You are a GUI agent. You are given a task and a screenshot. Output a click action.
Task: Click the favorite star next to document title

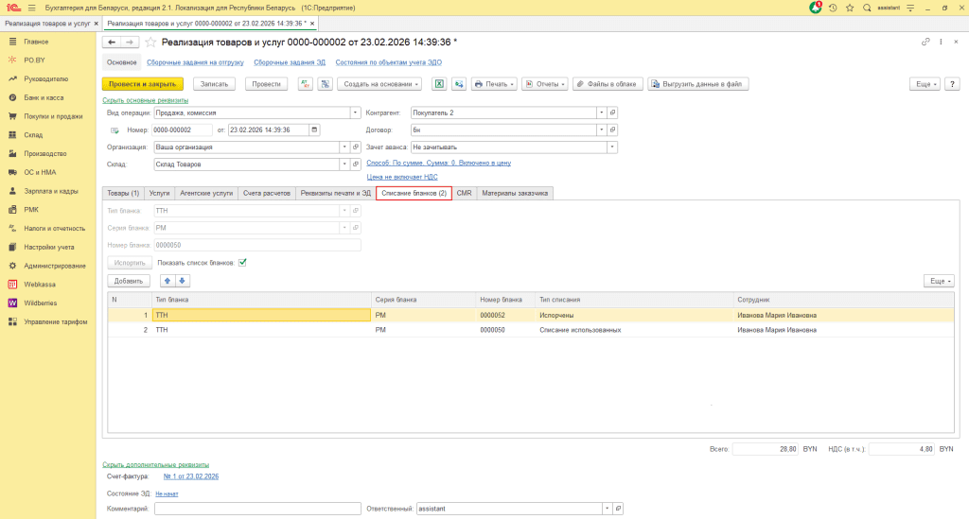coord(150,43)
